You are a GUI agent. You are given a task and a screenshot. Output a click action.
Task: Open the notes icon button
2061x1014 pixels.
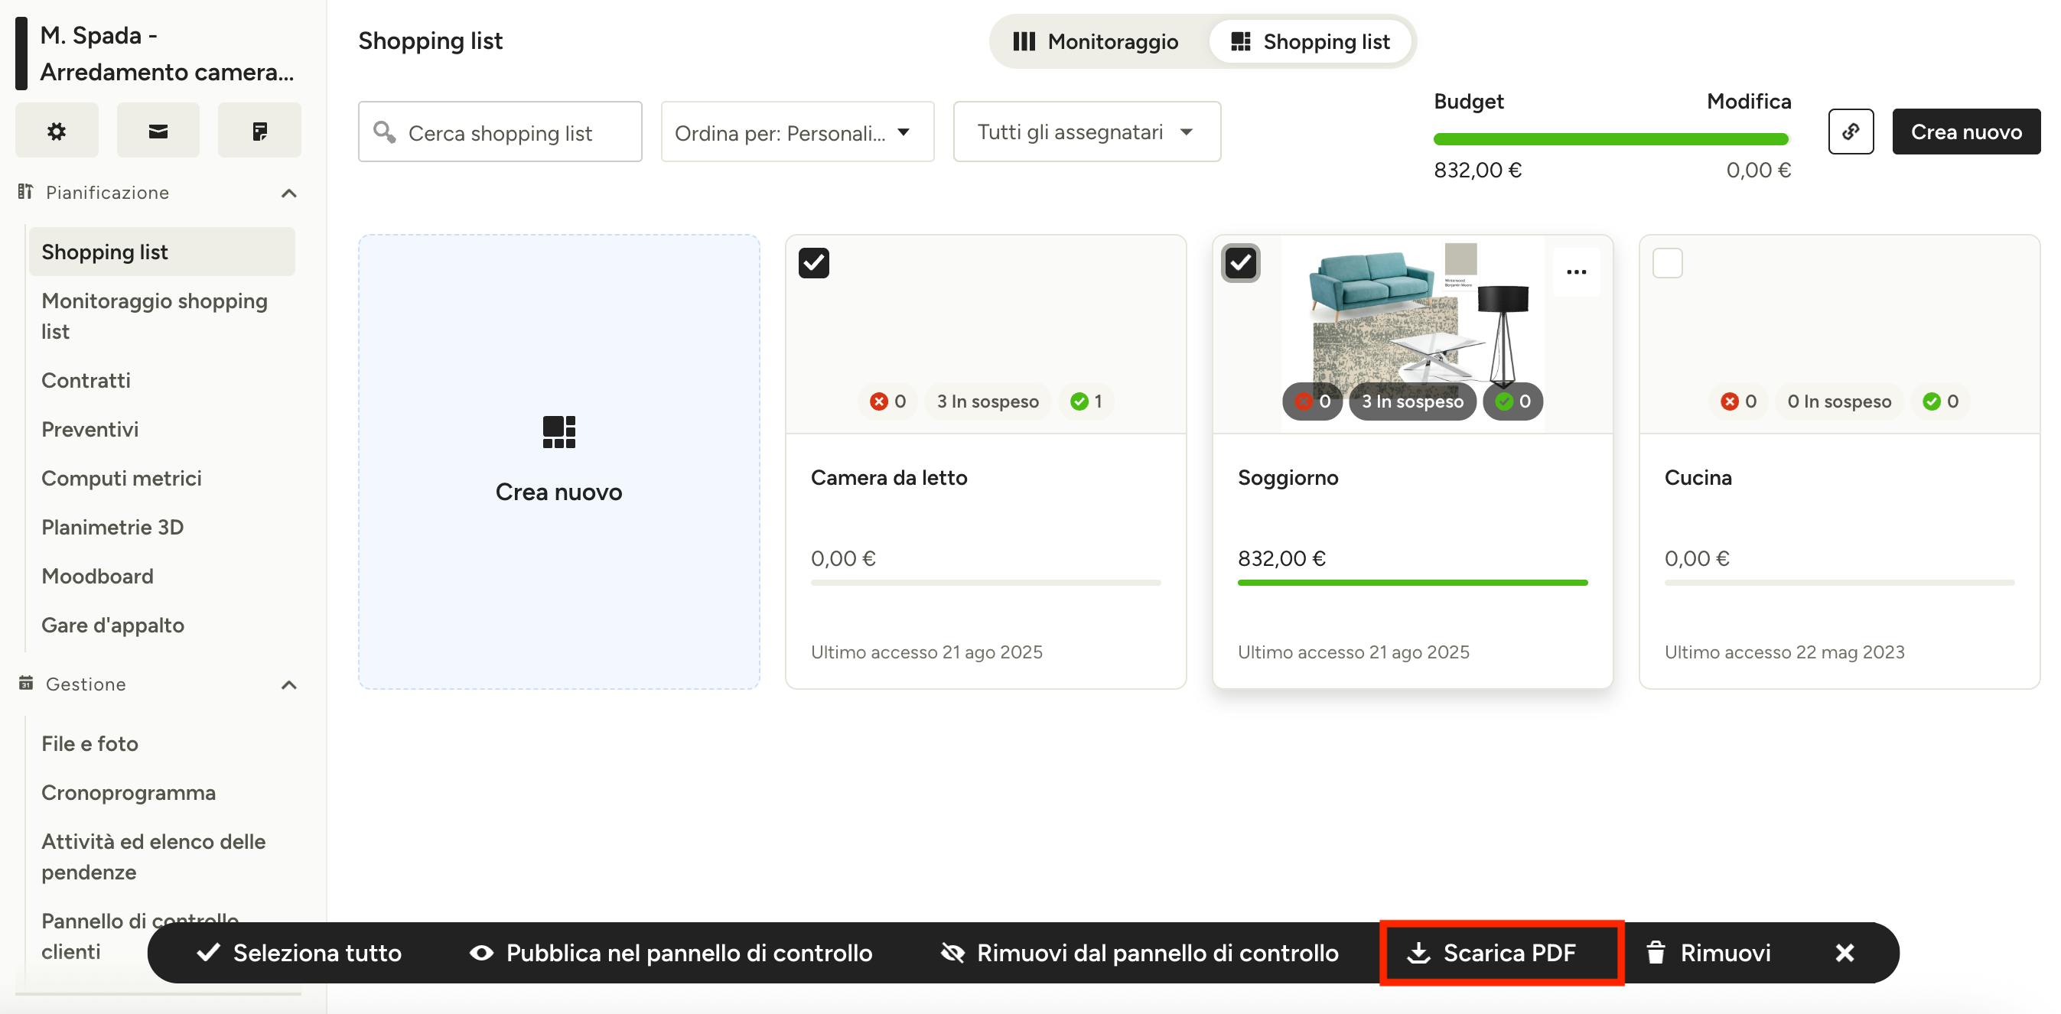259,130
